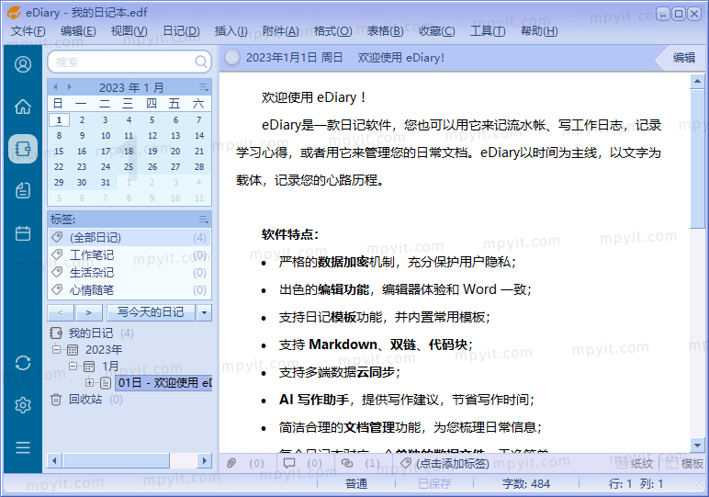Open the 收藏(C) menu

point(436,30)
